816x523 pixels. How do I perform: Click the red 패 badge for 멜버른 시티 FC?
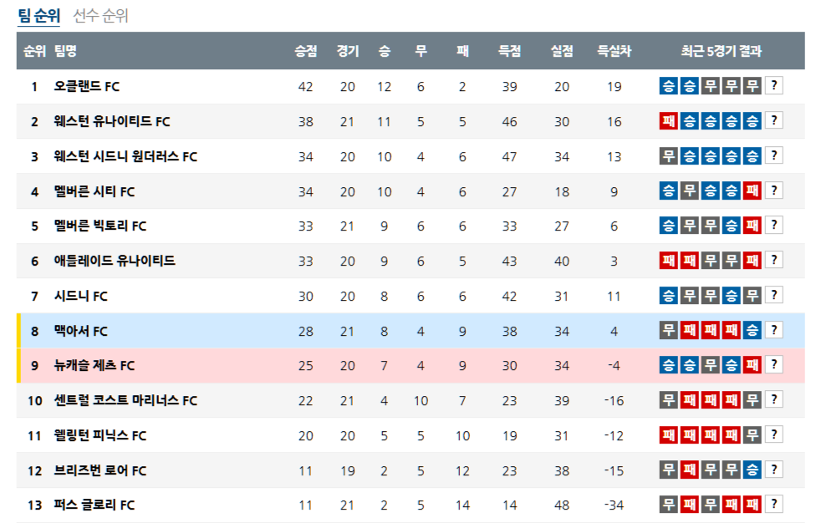pos(752,191)
